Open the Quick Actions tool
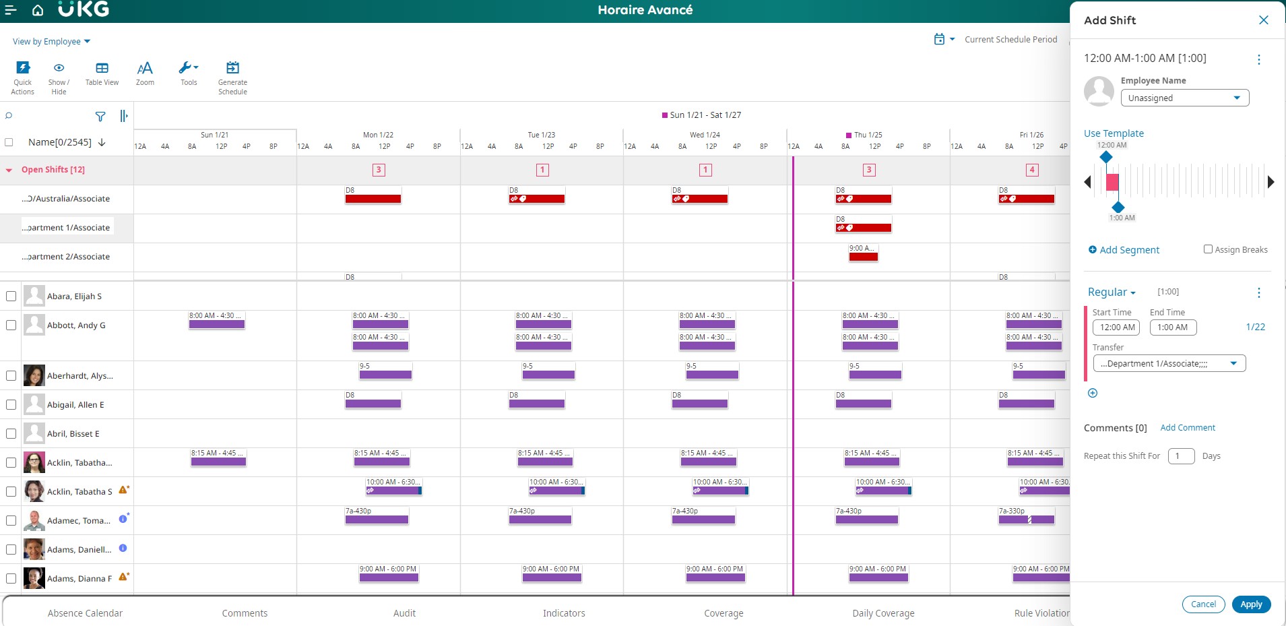This screenshot has width=1286, height=626. point(23,74)
